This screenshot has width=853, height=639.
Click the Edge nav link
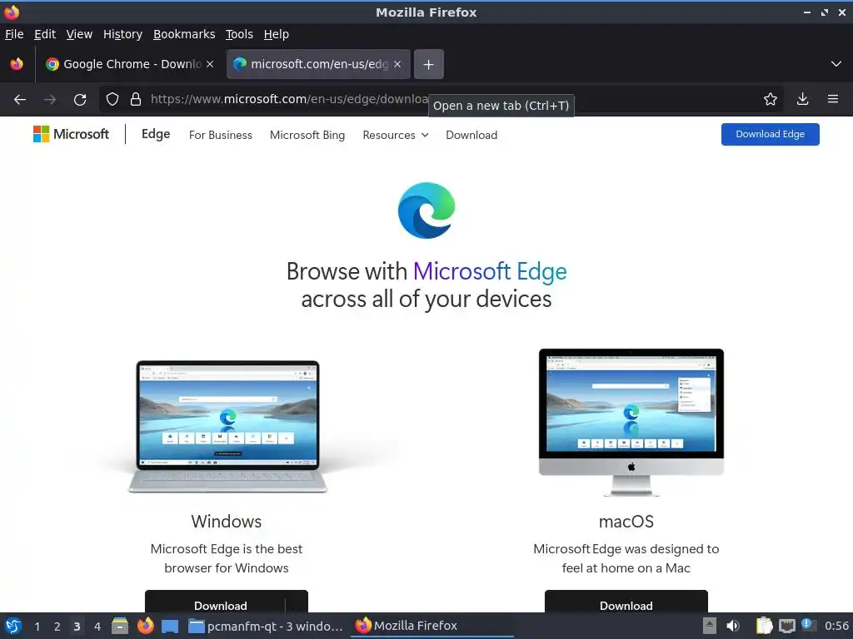[156, 134]
